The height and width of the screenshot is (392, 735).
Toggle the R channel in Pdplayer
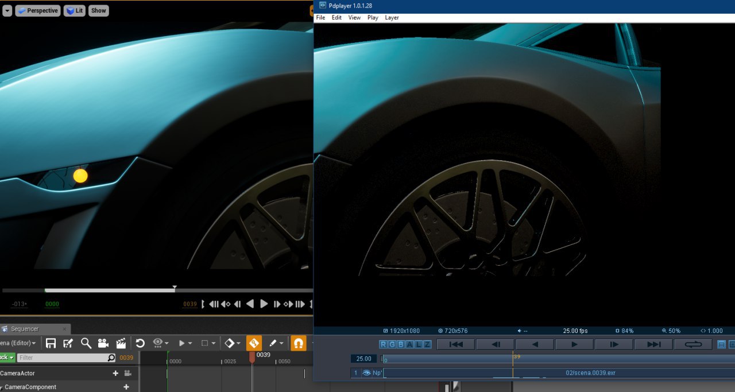[384, 344]
